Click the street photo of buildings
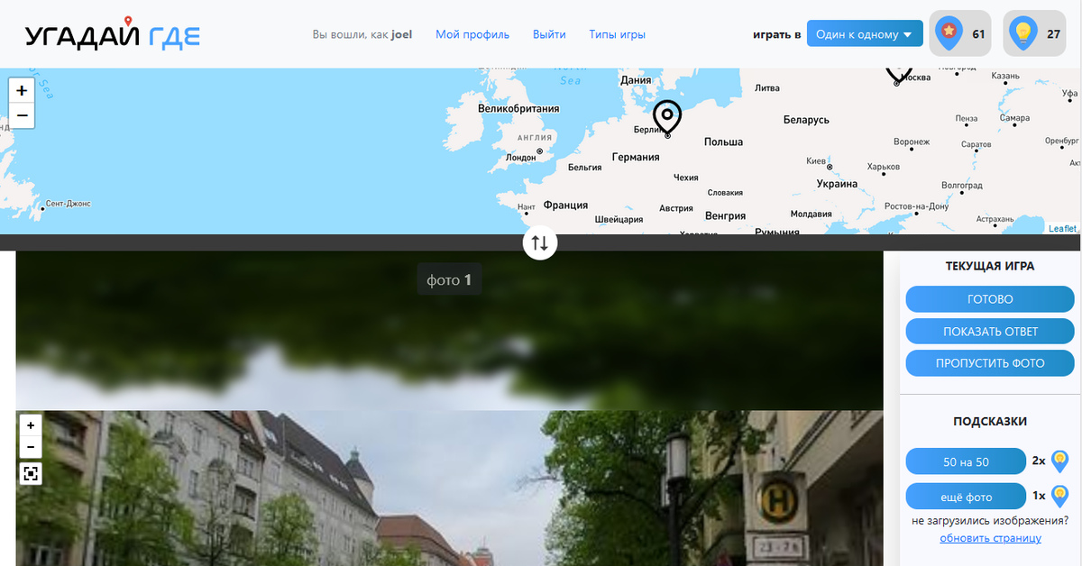 pos(449,488)
